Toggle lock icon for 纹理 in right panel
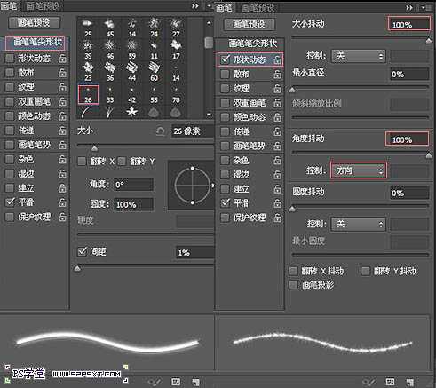 pos(277,88)
